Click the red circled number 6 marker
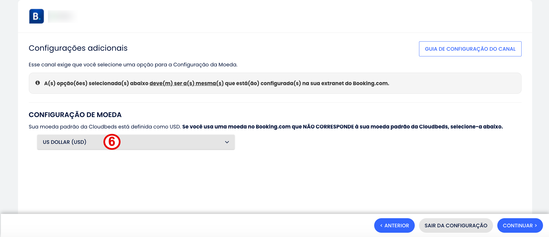The width and height of the screenshot is (549, 237). [112, 142]
